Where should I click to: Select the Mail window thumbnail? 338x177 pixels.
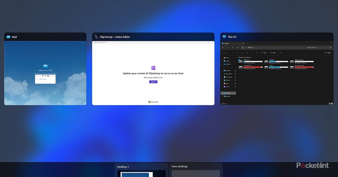point(45,73)
